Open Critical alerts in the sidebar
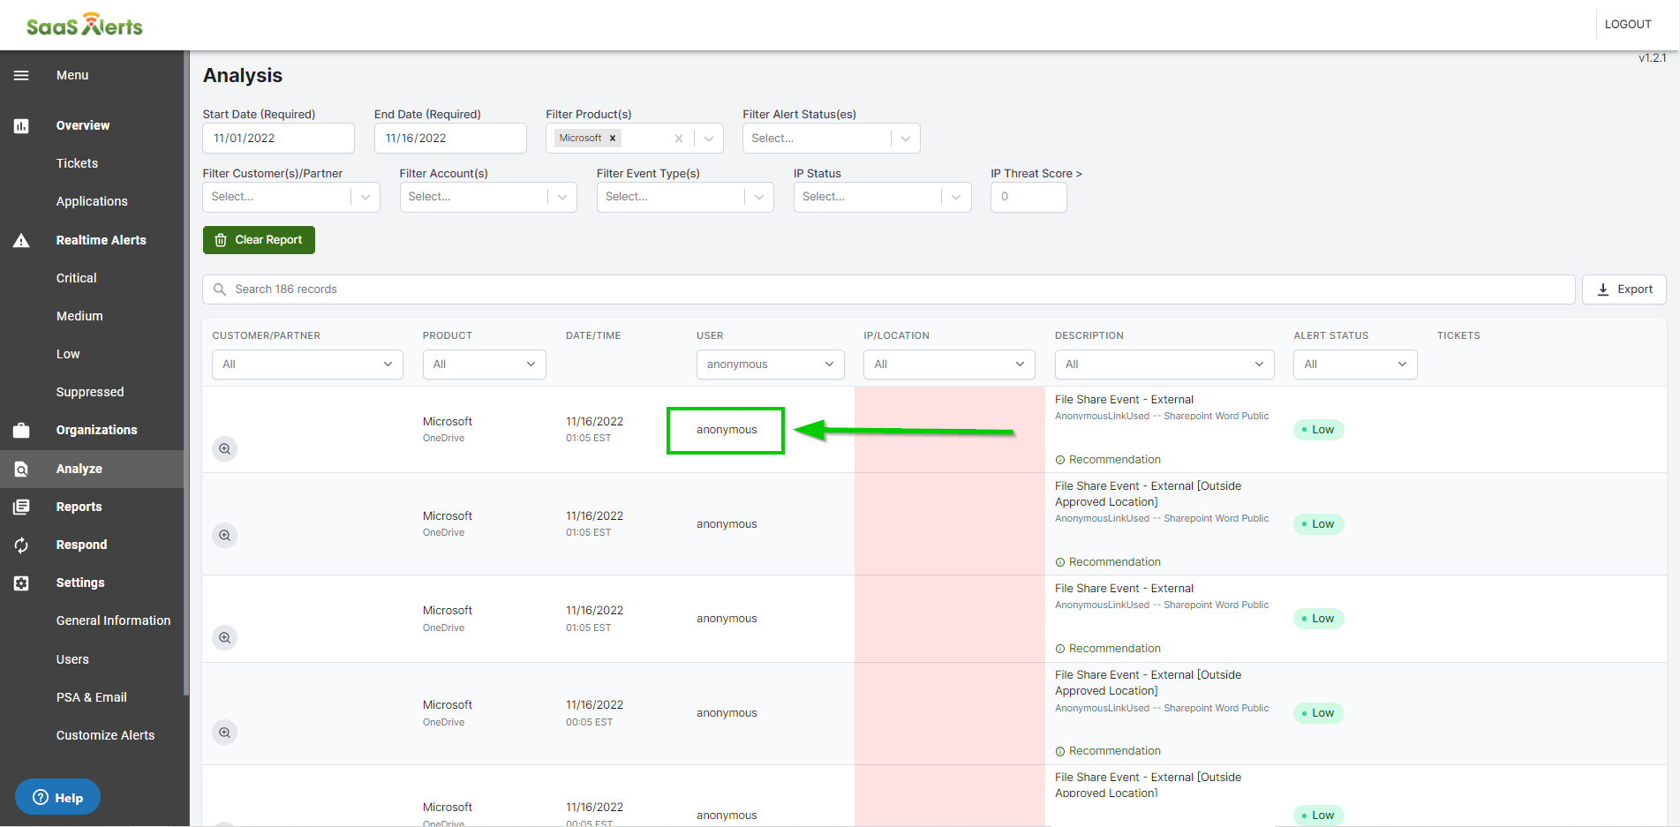 click(77, 278)
